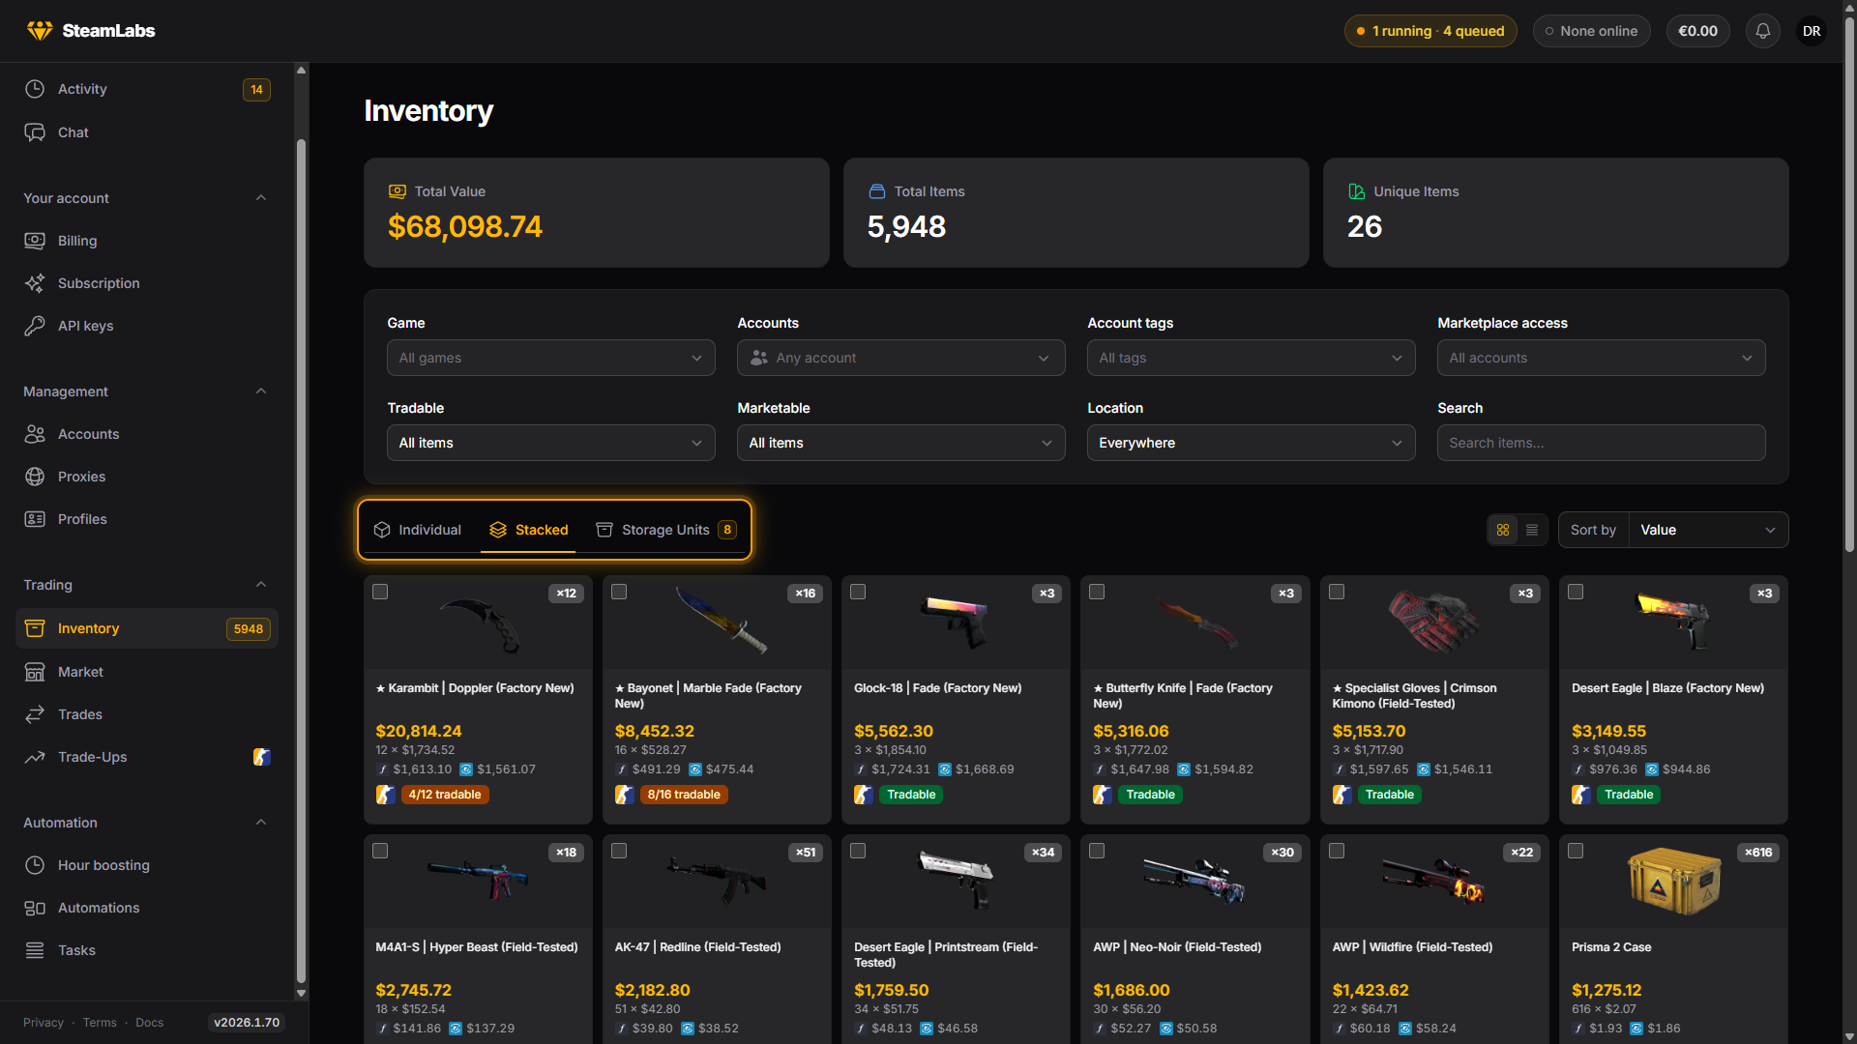The image size is (1857, 1044).
Task: Open the Trades page
Action: pos(147,714)
